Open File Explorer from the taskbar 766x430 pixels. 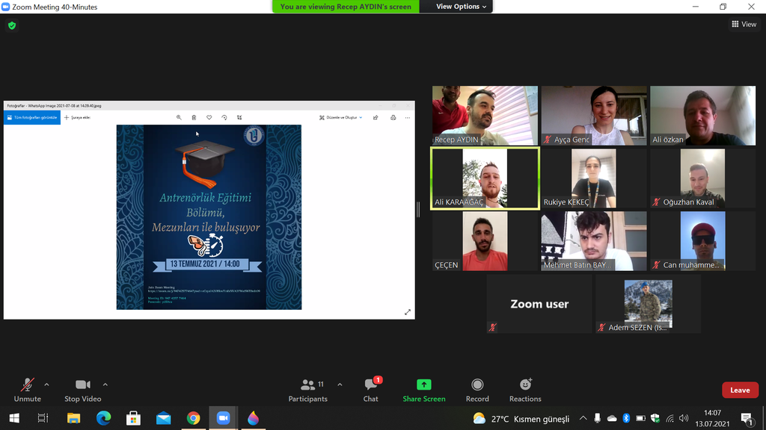(x=73, y=419)
